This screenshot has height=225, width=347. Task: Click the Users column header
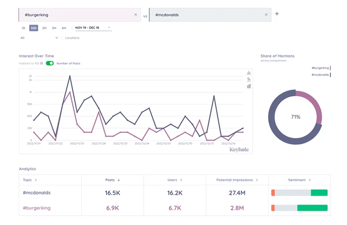coord(172,180)
